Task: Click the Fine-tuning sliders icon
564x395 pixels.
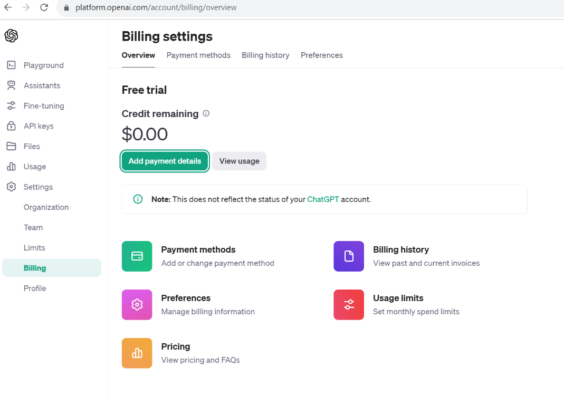Action: (x=11, y=105)
